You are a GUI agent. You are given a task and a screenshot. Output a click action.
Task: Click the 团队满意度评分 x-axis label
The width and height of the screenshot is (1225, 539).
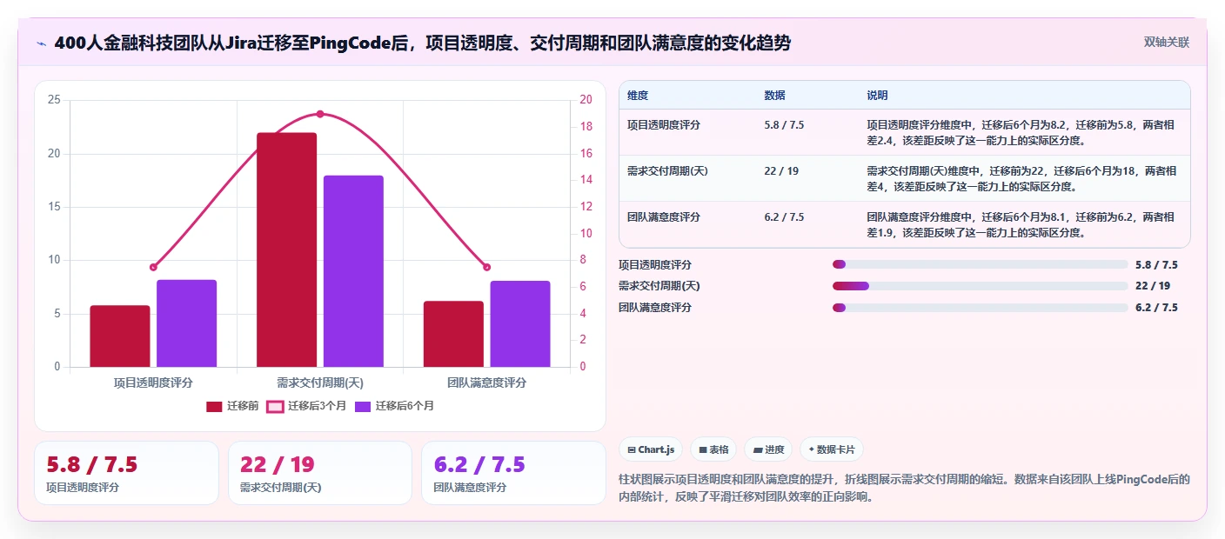(x=486, y=383)
